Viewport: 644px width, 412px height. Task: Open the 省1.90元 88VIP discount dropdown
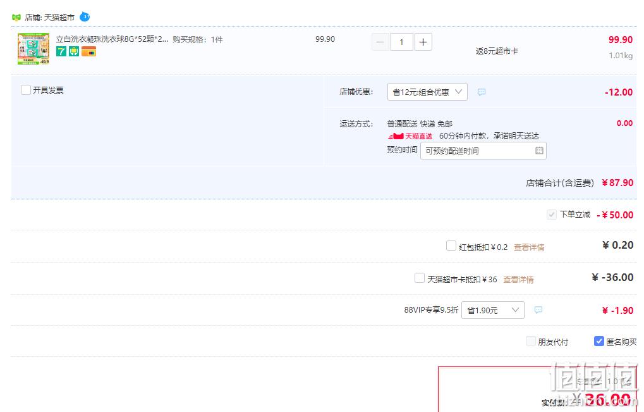click(493, 310)
